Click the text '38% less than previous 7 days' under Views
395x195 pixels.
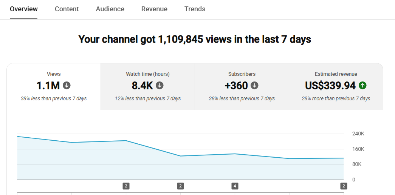tap(54, 98)
